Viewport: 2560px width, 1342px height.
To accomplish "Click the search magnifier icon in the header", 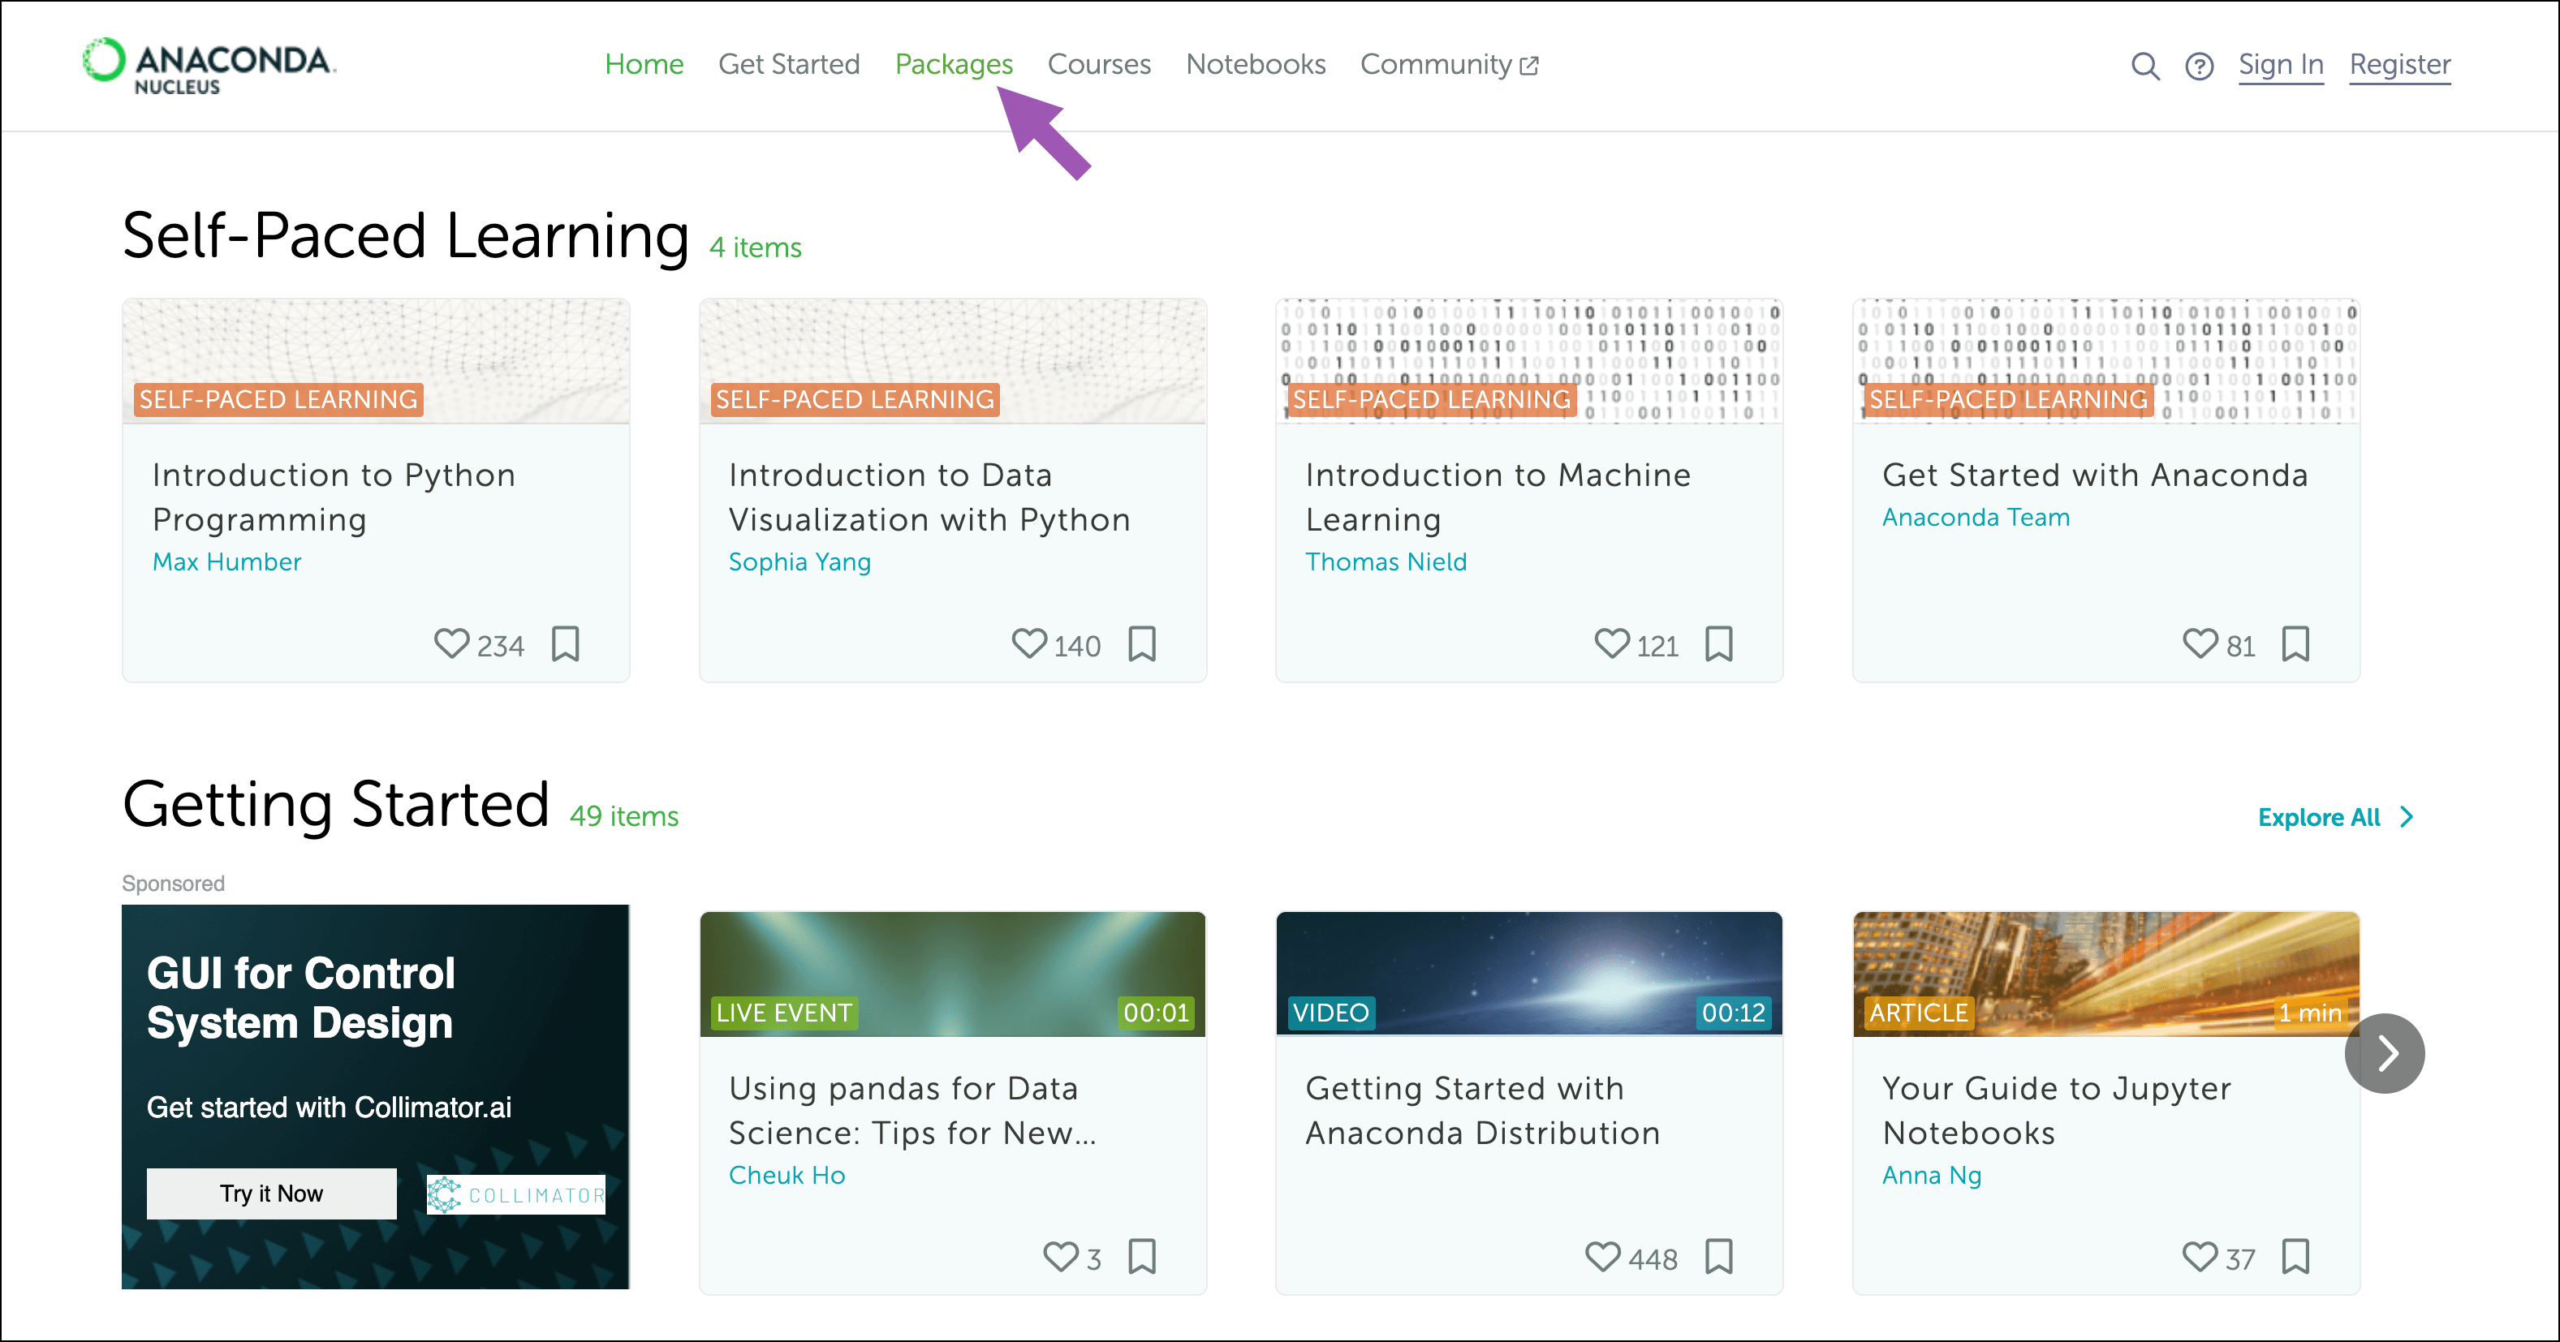I will (x=2144, y=66).
